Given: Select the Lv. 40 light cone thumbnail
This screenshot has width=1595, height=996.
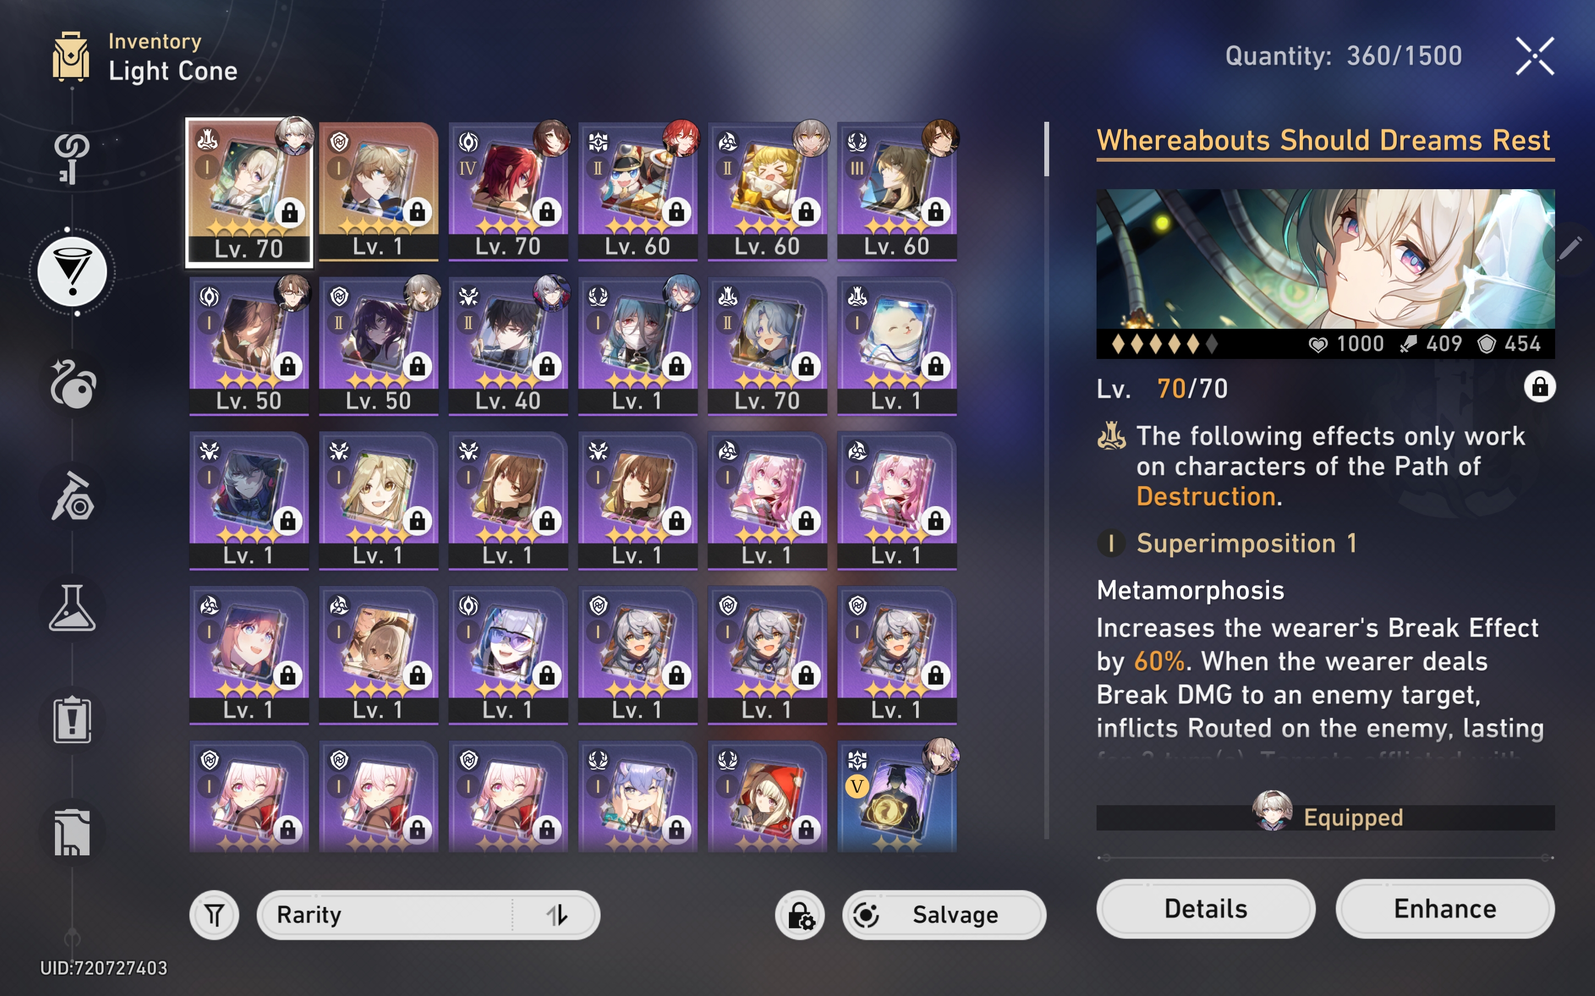Looking at the screenshot, I should click(x=508, y=346).
